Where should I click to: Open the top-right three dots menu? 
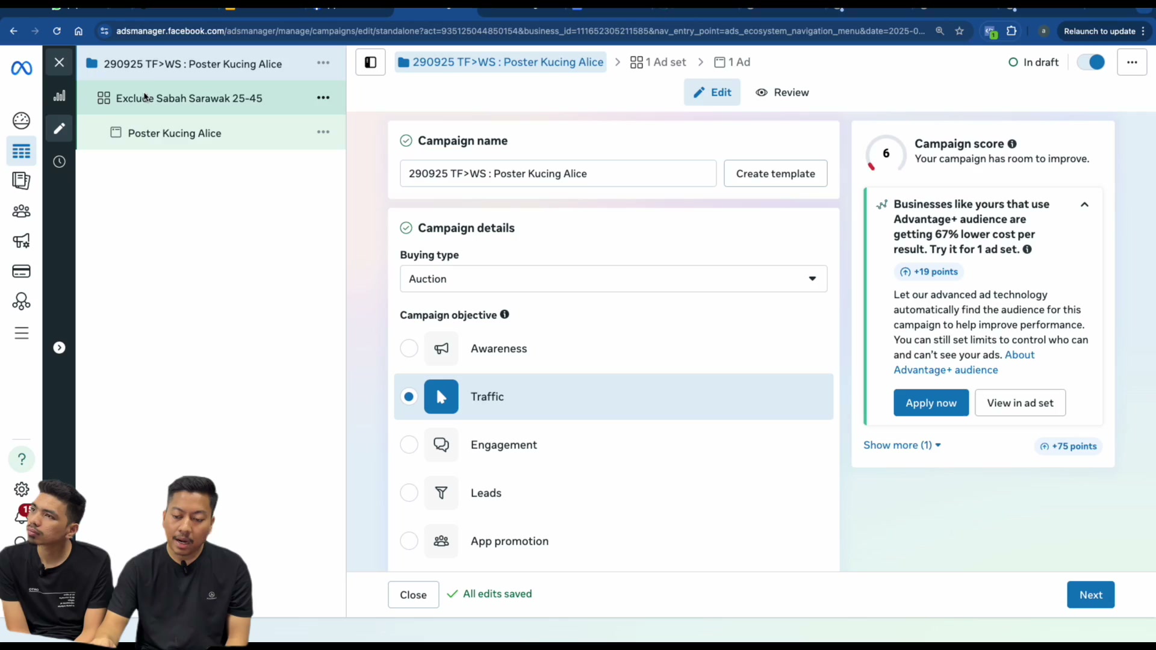(x=1132, y=62)
